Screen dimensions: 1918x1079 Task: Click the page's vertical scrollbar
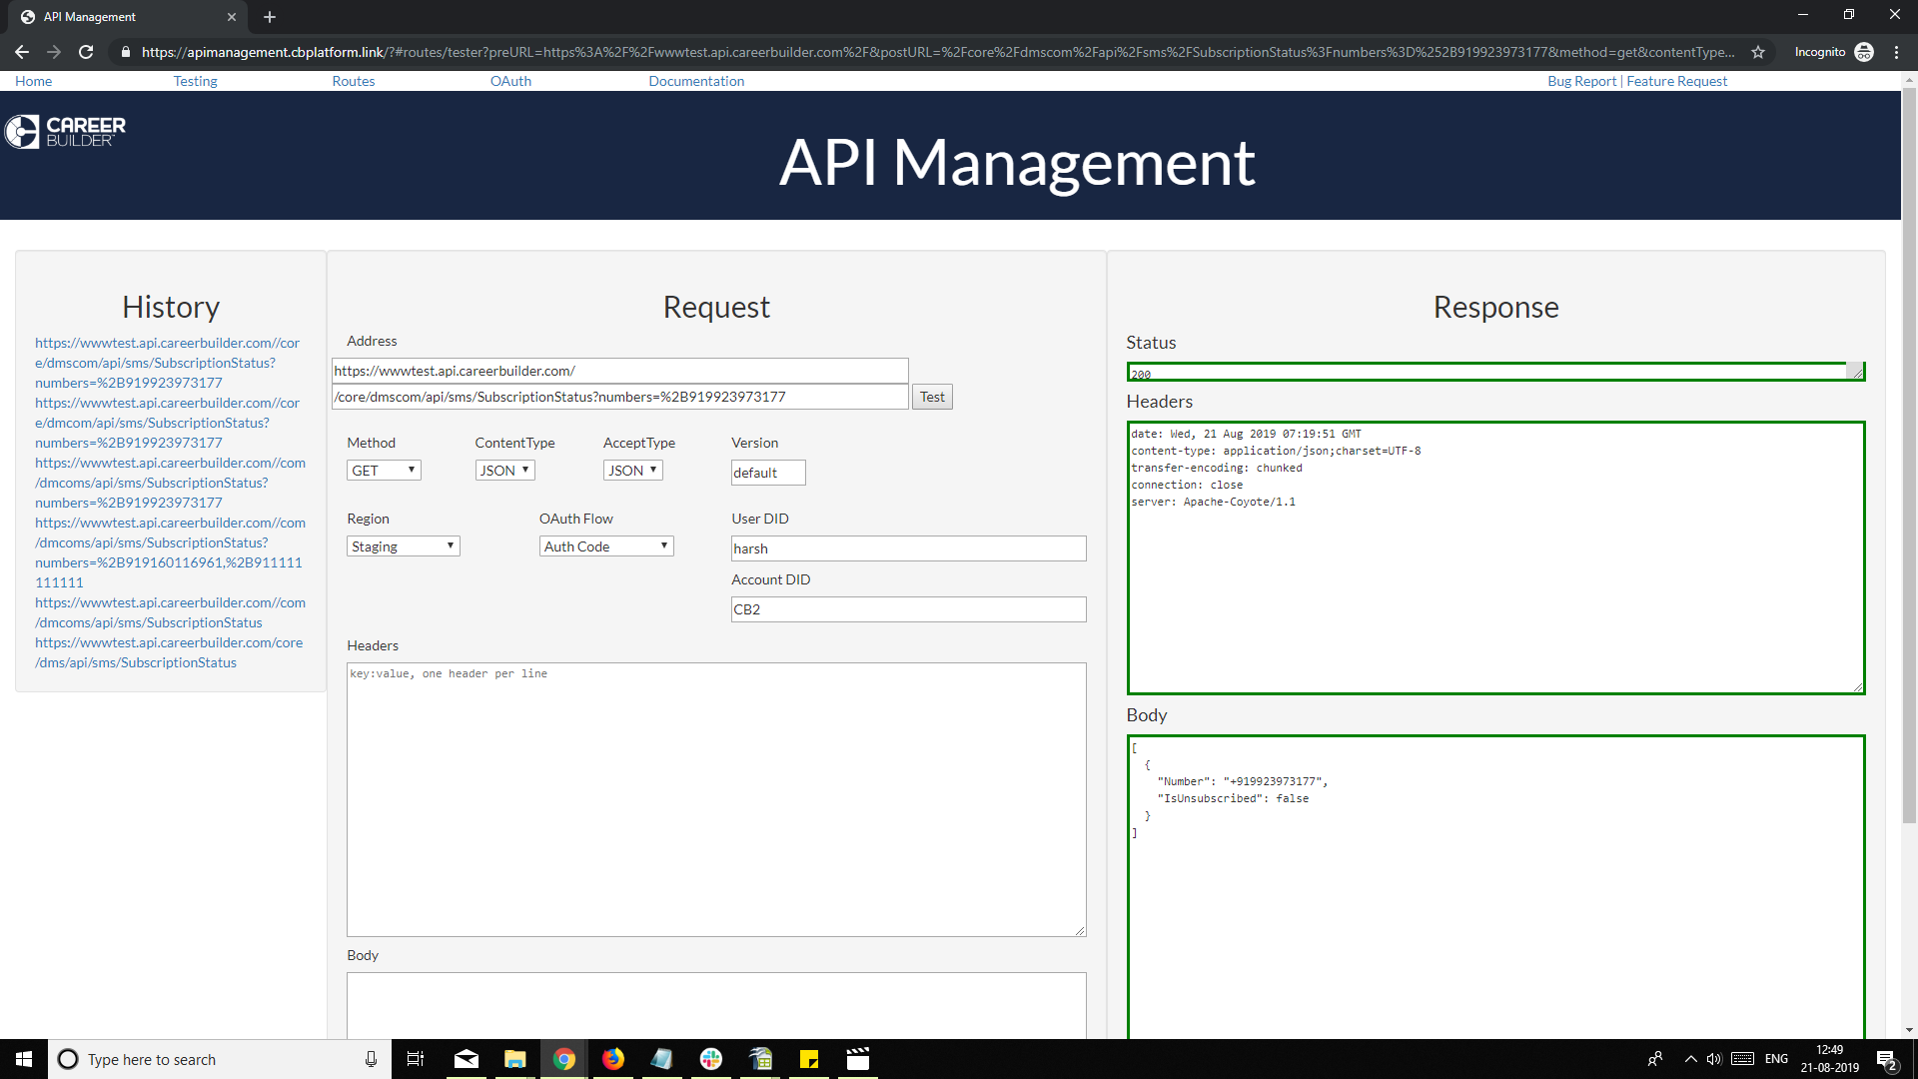click(x=1909, y=460)
